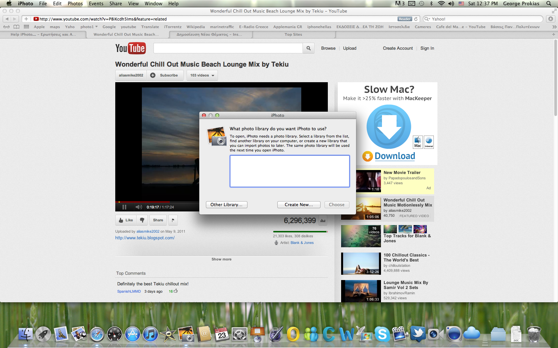Click Safari's add bookmark plus button

pyautogui.click(x=26, y=19)
